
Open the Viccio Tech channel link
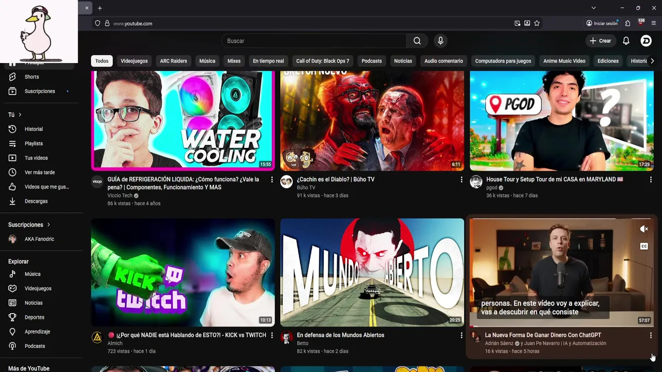[120, 196]
